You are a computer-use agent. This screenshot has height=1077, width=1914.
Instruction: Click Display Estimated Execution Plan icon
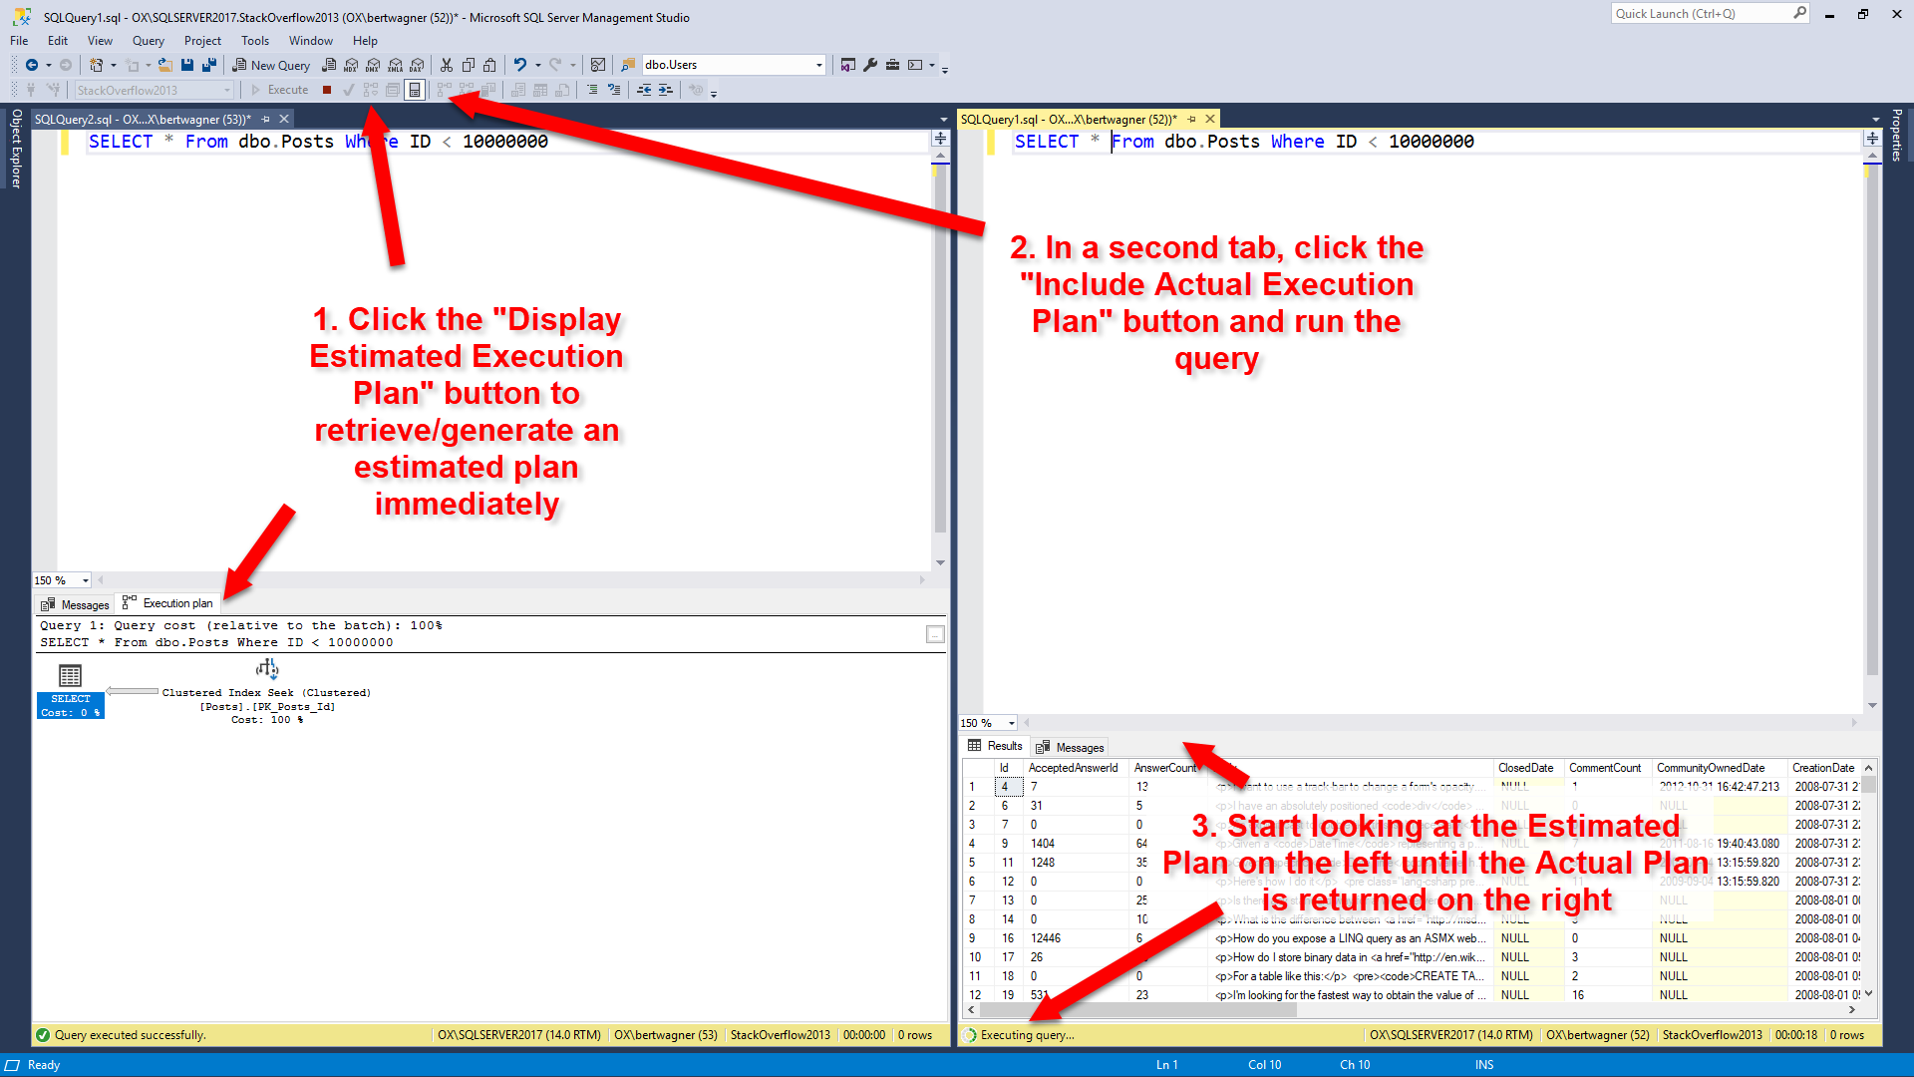pyautogui.click(x=371, y=90)
